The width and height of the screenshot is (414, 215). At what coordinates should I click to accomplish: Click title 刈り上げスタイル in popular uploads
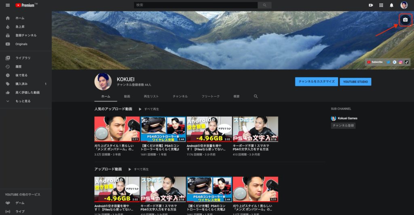pyautogui.click(x=114, y=148)
